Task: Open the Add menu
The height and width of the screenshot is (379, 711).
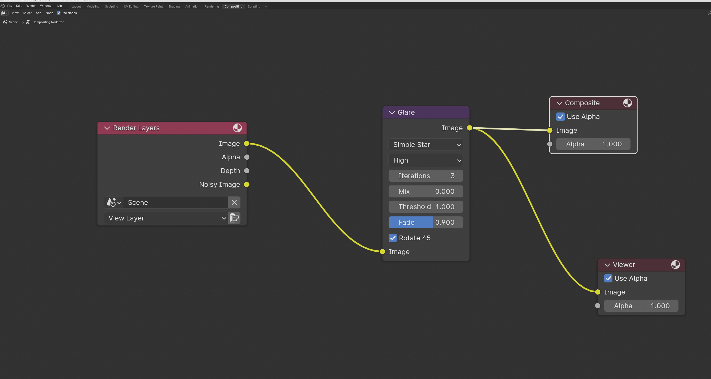Action: point(38,13)
